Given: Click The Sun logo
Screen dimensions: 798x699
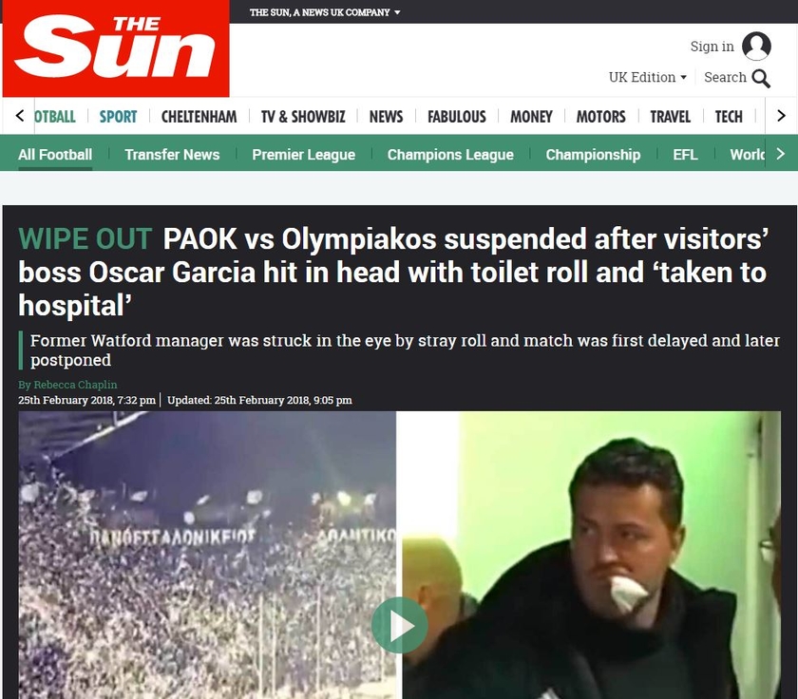Looking at the screenshot, I should (116, 48).
